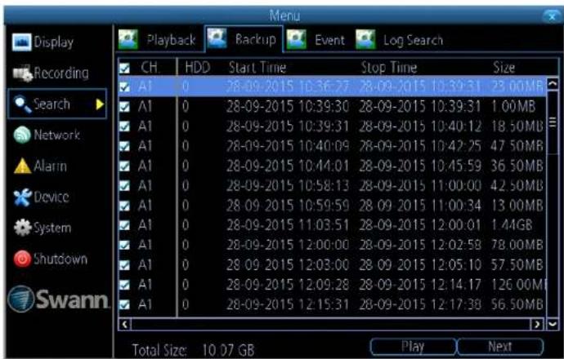Screen dimensions: 564x359
Task: Click the HDD column header
Action: coord(198,68)
